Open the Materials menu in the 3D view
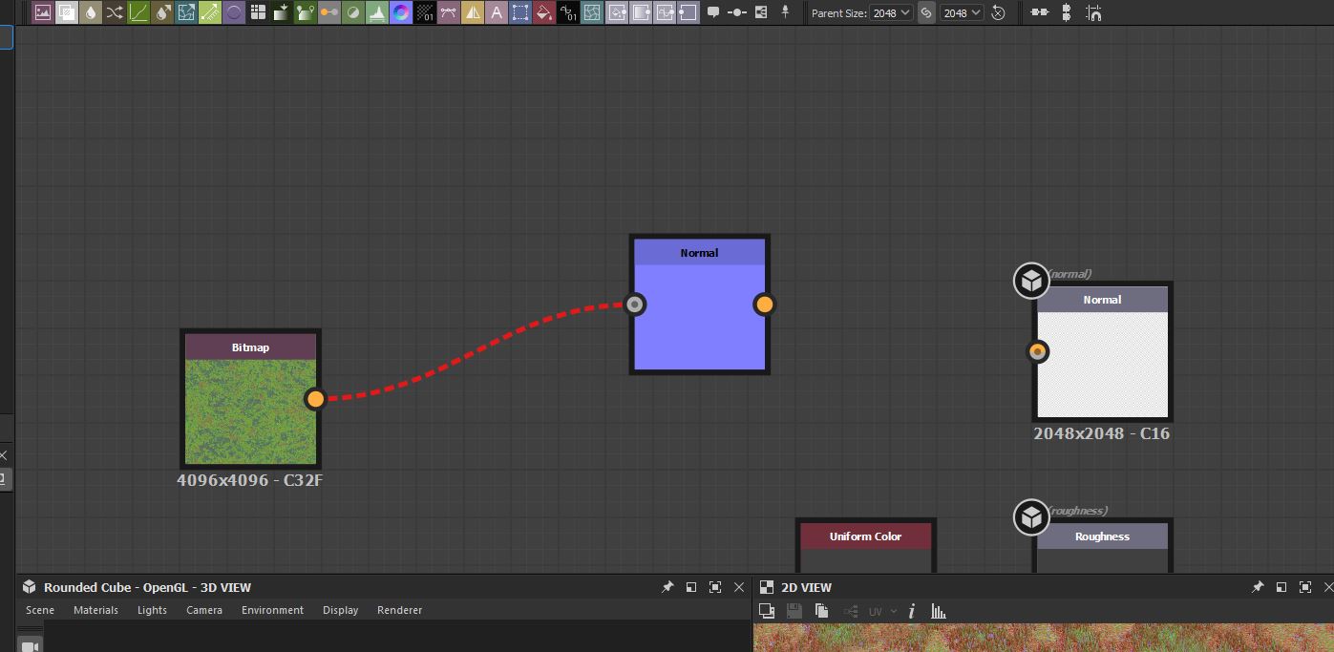1334x652 pixels. click(95, 610)
